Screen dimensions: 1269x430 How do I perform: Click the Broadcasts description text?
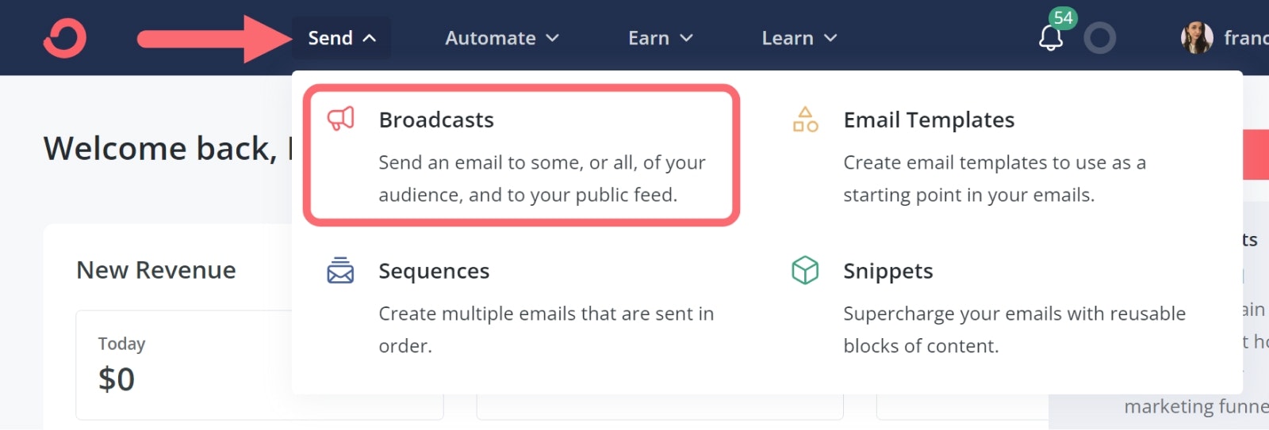pyautogui.click(x=542, y=178)
